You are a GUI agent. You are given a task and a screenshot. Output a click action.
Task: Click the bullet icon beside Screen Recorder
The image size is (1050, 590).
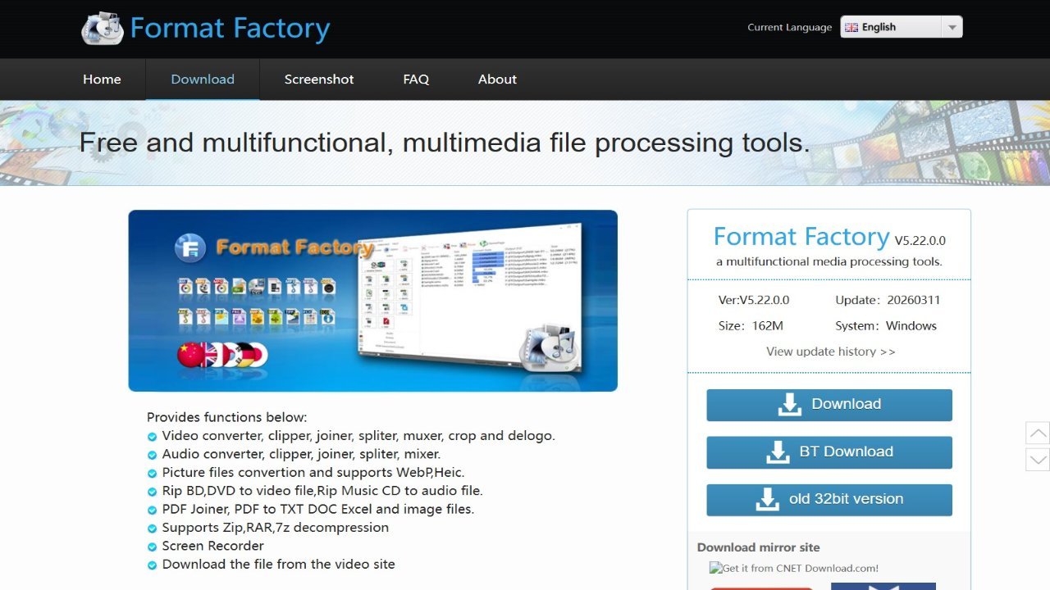(152, 547)
